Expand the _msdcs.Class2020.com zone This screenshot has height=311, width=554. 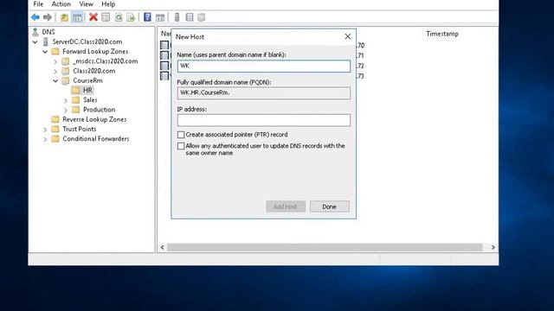tap(55, 61)
